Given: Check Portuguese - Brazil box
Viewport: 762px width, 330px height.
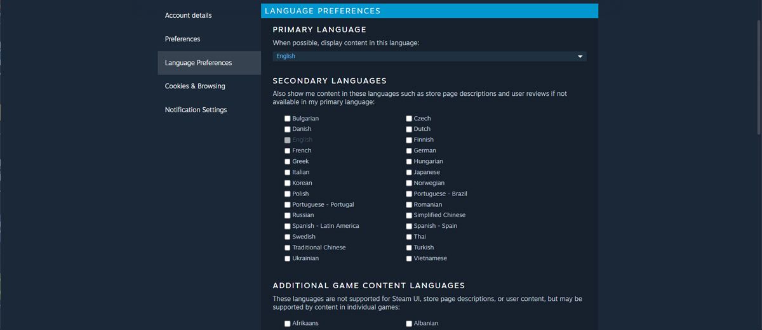Looking at the screenshot, I should coord(409,194).
